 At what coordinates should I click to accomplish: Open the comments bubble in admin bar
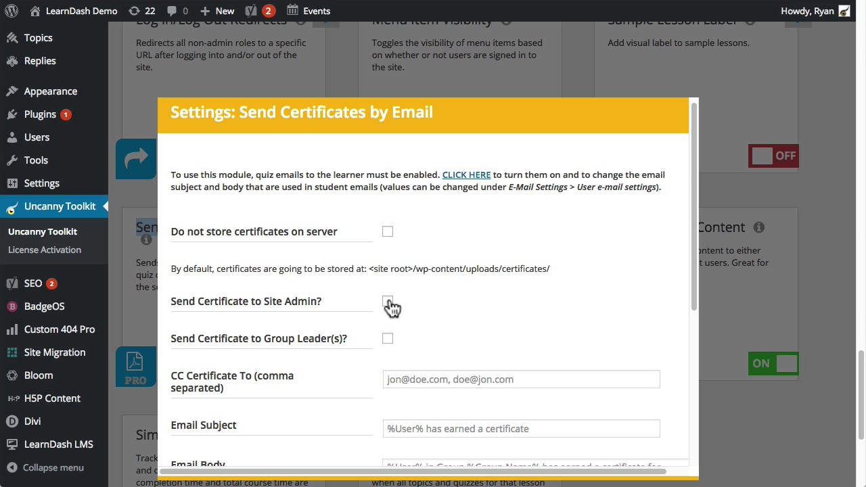[177, 11]
